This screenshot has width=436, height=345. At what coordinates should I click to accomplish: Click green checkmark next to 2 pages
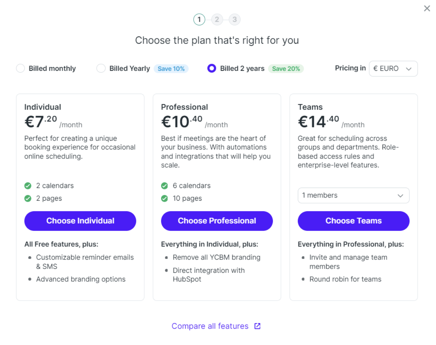[28, 199]
